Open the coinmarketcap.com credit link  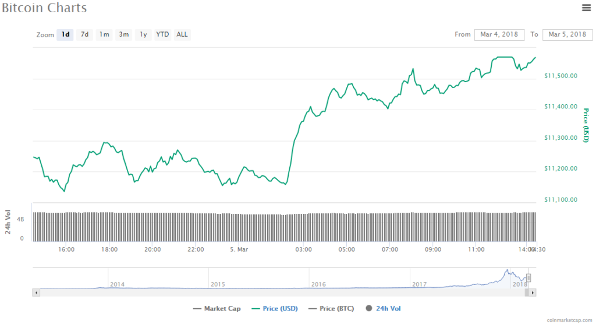pos(569,320)
